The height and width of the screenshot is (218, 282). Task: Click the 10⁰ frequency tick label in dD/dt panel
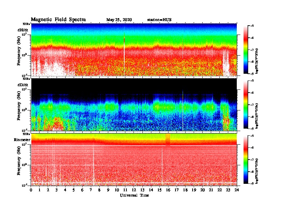tap(24, 110)
